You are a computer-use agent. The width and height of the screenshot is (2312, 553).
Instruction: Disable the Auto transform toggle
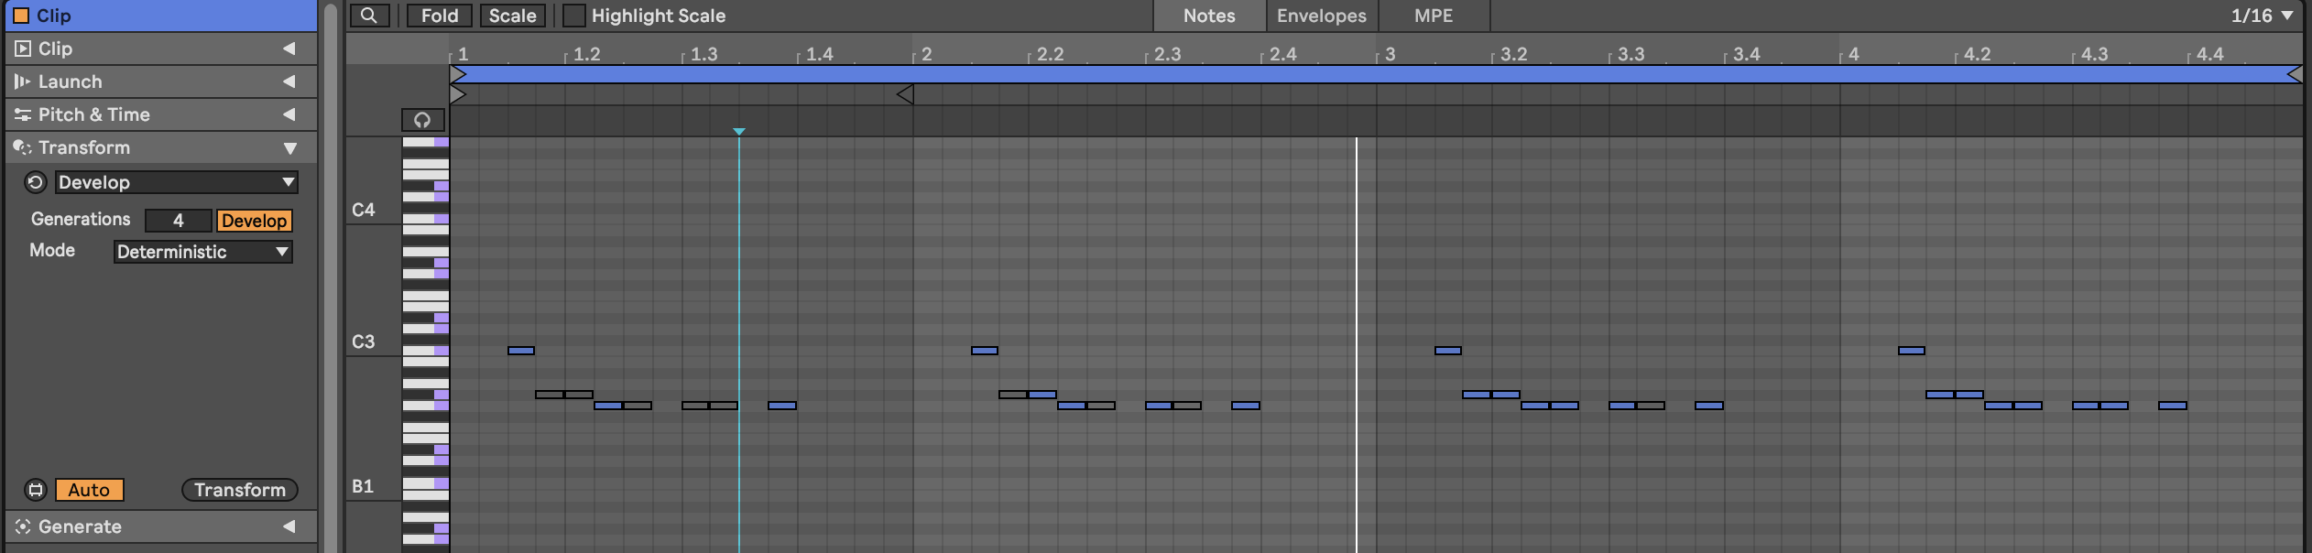point(89,490)
